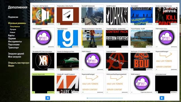Open the Персонажи category
This screenshot has width=181, height=102.
coord(14,44)
